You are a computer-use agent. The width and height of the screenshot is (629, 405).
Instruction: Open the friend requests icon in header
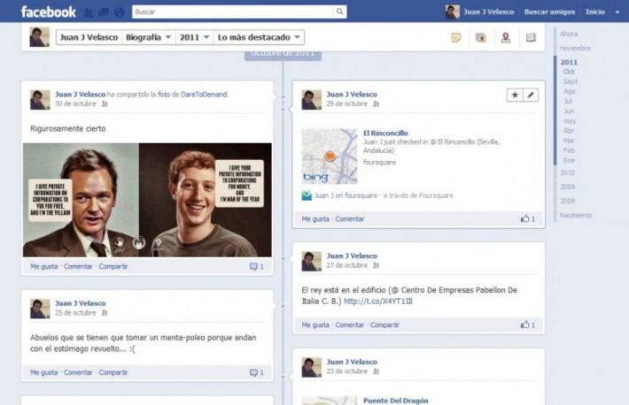click(x=86, y=12)
